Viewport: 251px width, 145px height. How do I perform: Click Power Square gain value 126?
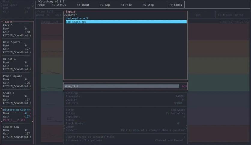pyautogui.click(x=27, y=83)
